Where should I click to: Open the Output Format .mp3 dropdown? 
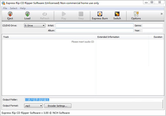click(34, 106)
